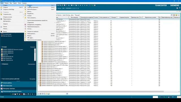
Task: Switch to Менеджер структуры application
Action: pyautogui.click(x=18, y=89)
